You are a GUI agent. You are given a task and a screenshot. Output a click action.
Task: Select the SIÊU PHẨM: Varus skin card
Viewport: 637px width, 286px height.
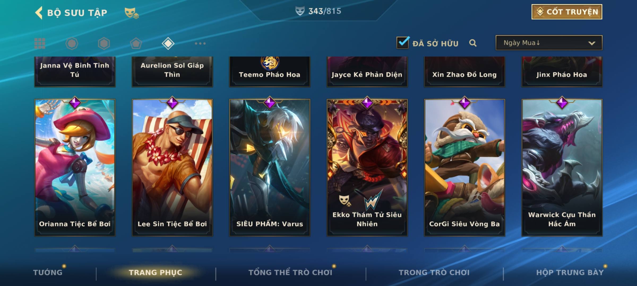270,167
